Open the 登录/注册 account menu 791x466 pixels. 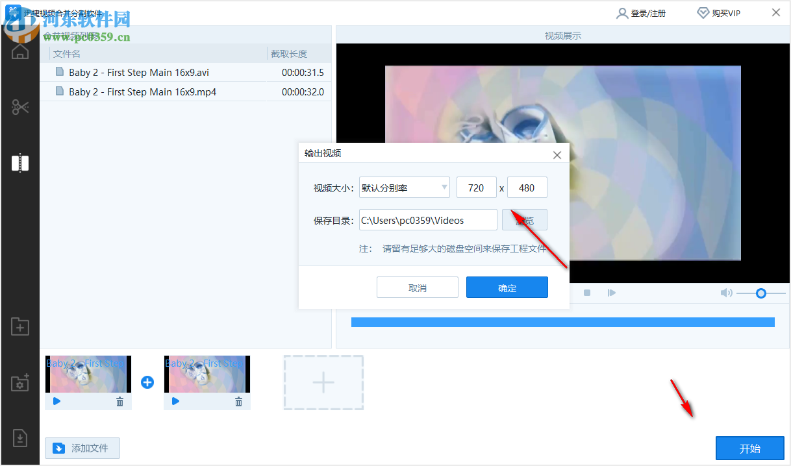642,12
